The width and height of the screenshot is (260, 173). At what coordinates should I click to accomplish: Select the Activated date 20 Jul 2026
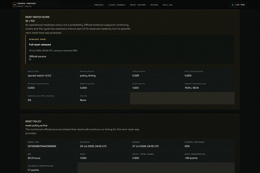coord(93,146)
